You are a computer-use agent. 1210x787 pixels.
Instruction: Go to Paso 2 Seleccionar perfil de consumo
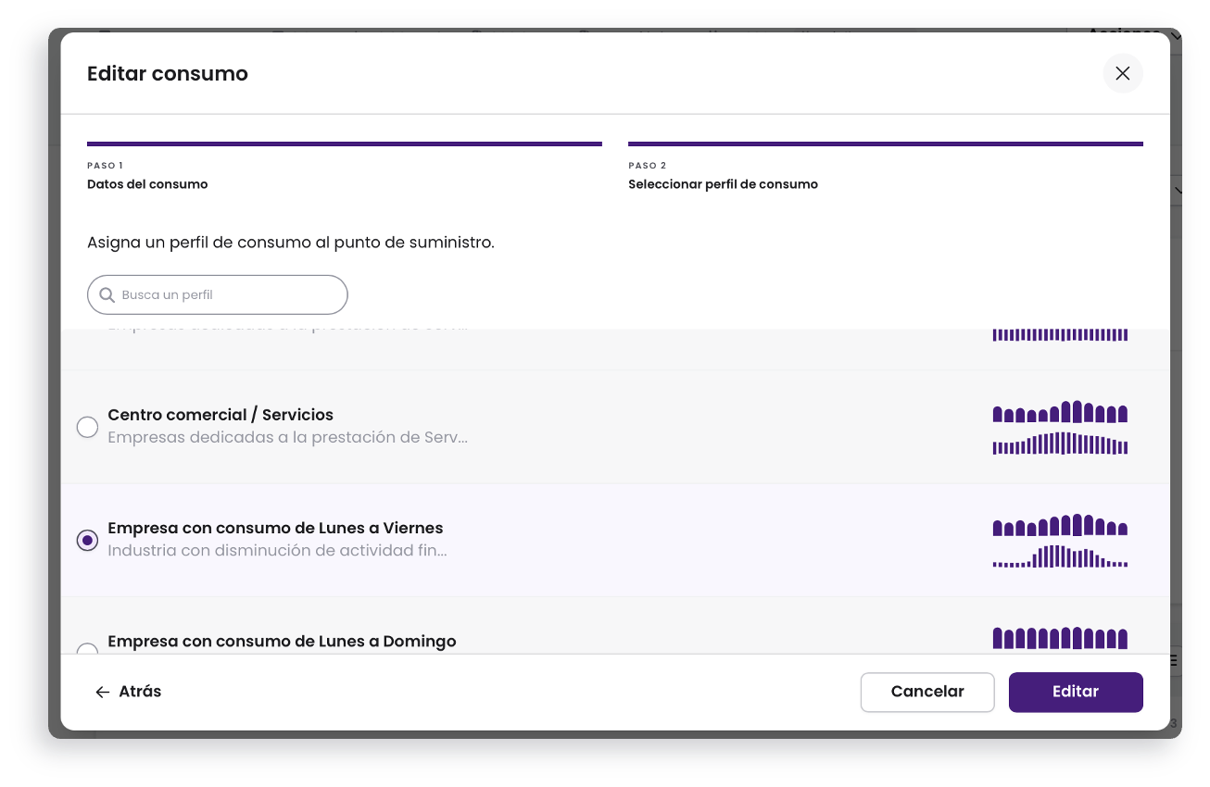886,167
